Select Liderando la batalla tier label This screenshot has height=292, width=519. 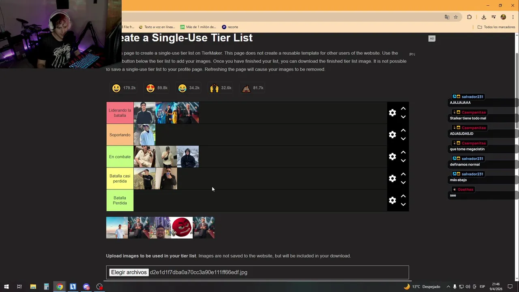pos(120,113)
